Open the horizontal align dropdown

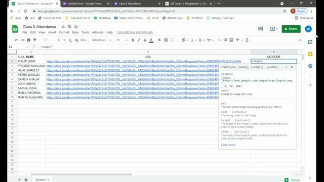tap(185, 40)
